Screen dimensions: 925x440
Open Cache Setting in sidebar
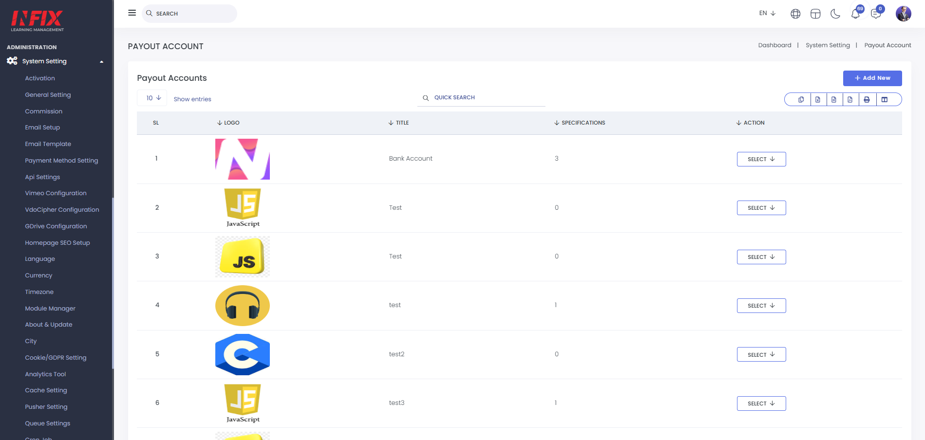point(46,390)
